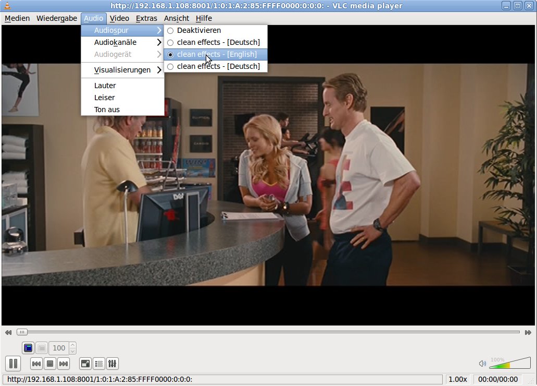Toggle teletext transparency icon
Screen dimensions: 537x386
42,348
